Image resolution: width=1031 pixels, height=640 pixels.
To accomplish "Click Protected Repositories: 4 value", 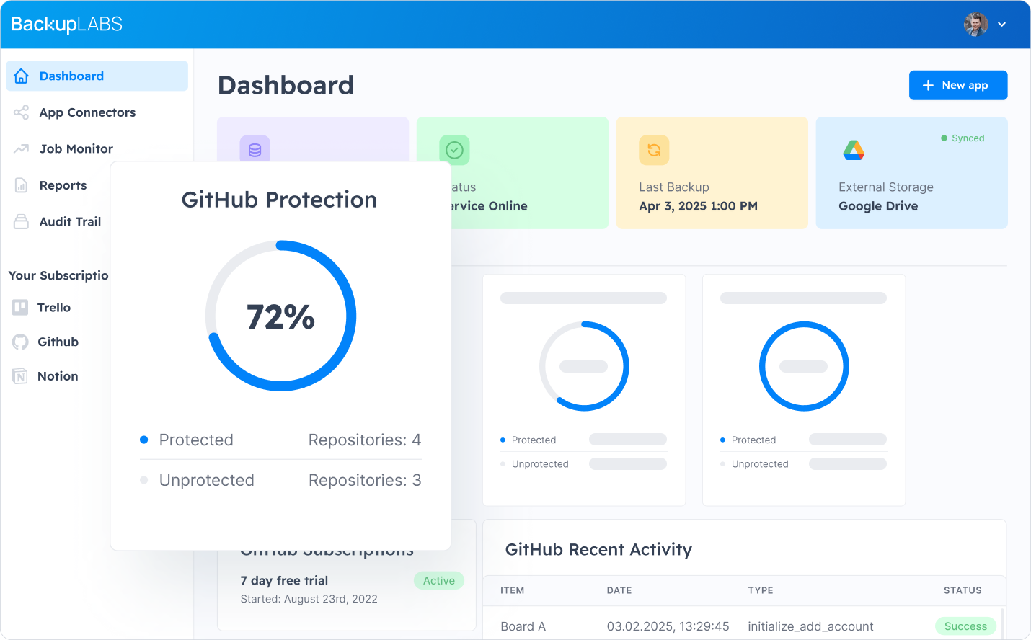I will click(x=364, y=440).
